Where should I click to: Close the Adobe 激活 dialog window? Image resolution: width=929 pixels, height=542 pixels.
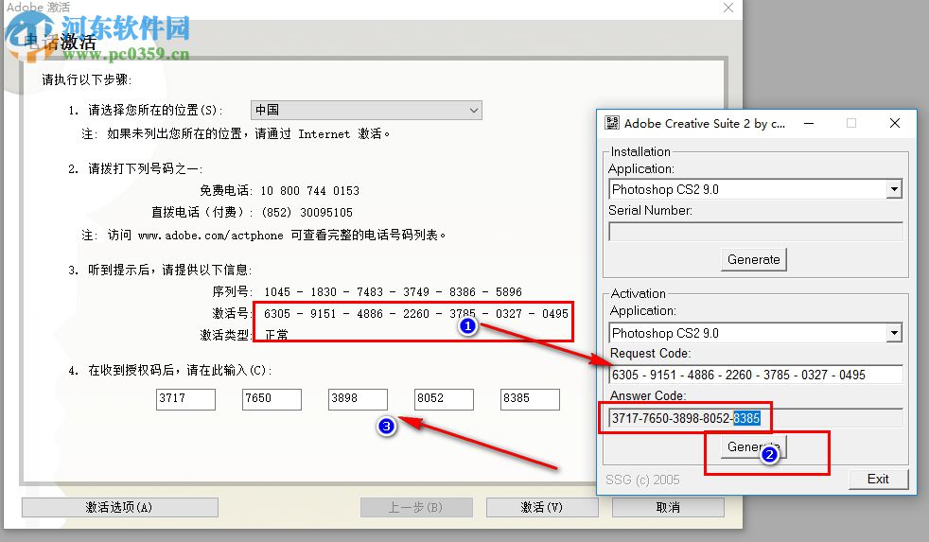tap(728, 8)
